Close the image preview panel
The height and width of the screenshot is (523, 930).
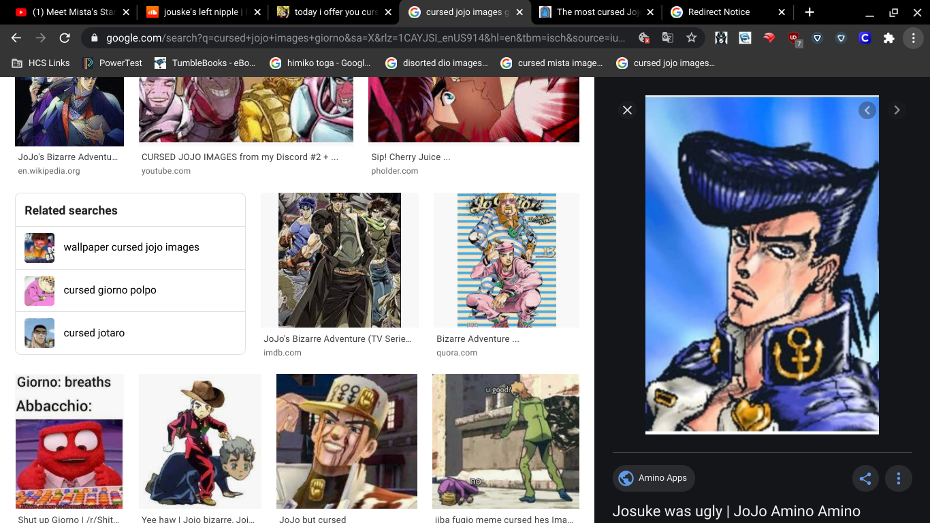coord(628,110)
